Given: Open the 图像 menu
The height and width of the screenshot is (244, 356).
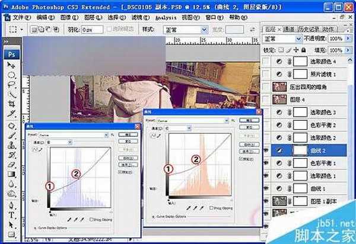Looking at the screenshot, I should pos(69,17).
